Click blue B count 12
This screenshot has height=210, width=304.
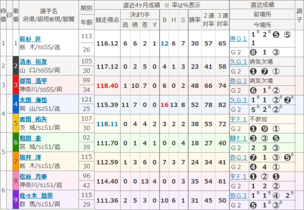coord(164,43)
